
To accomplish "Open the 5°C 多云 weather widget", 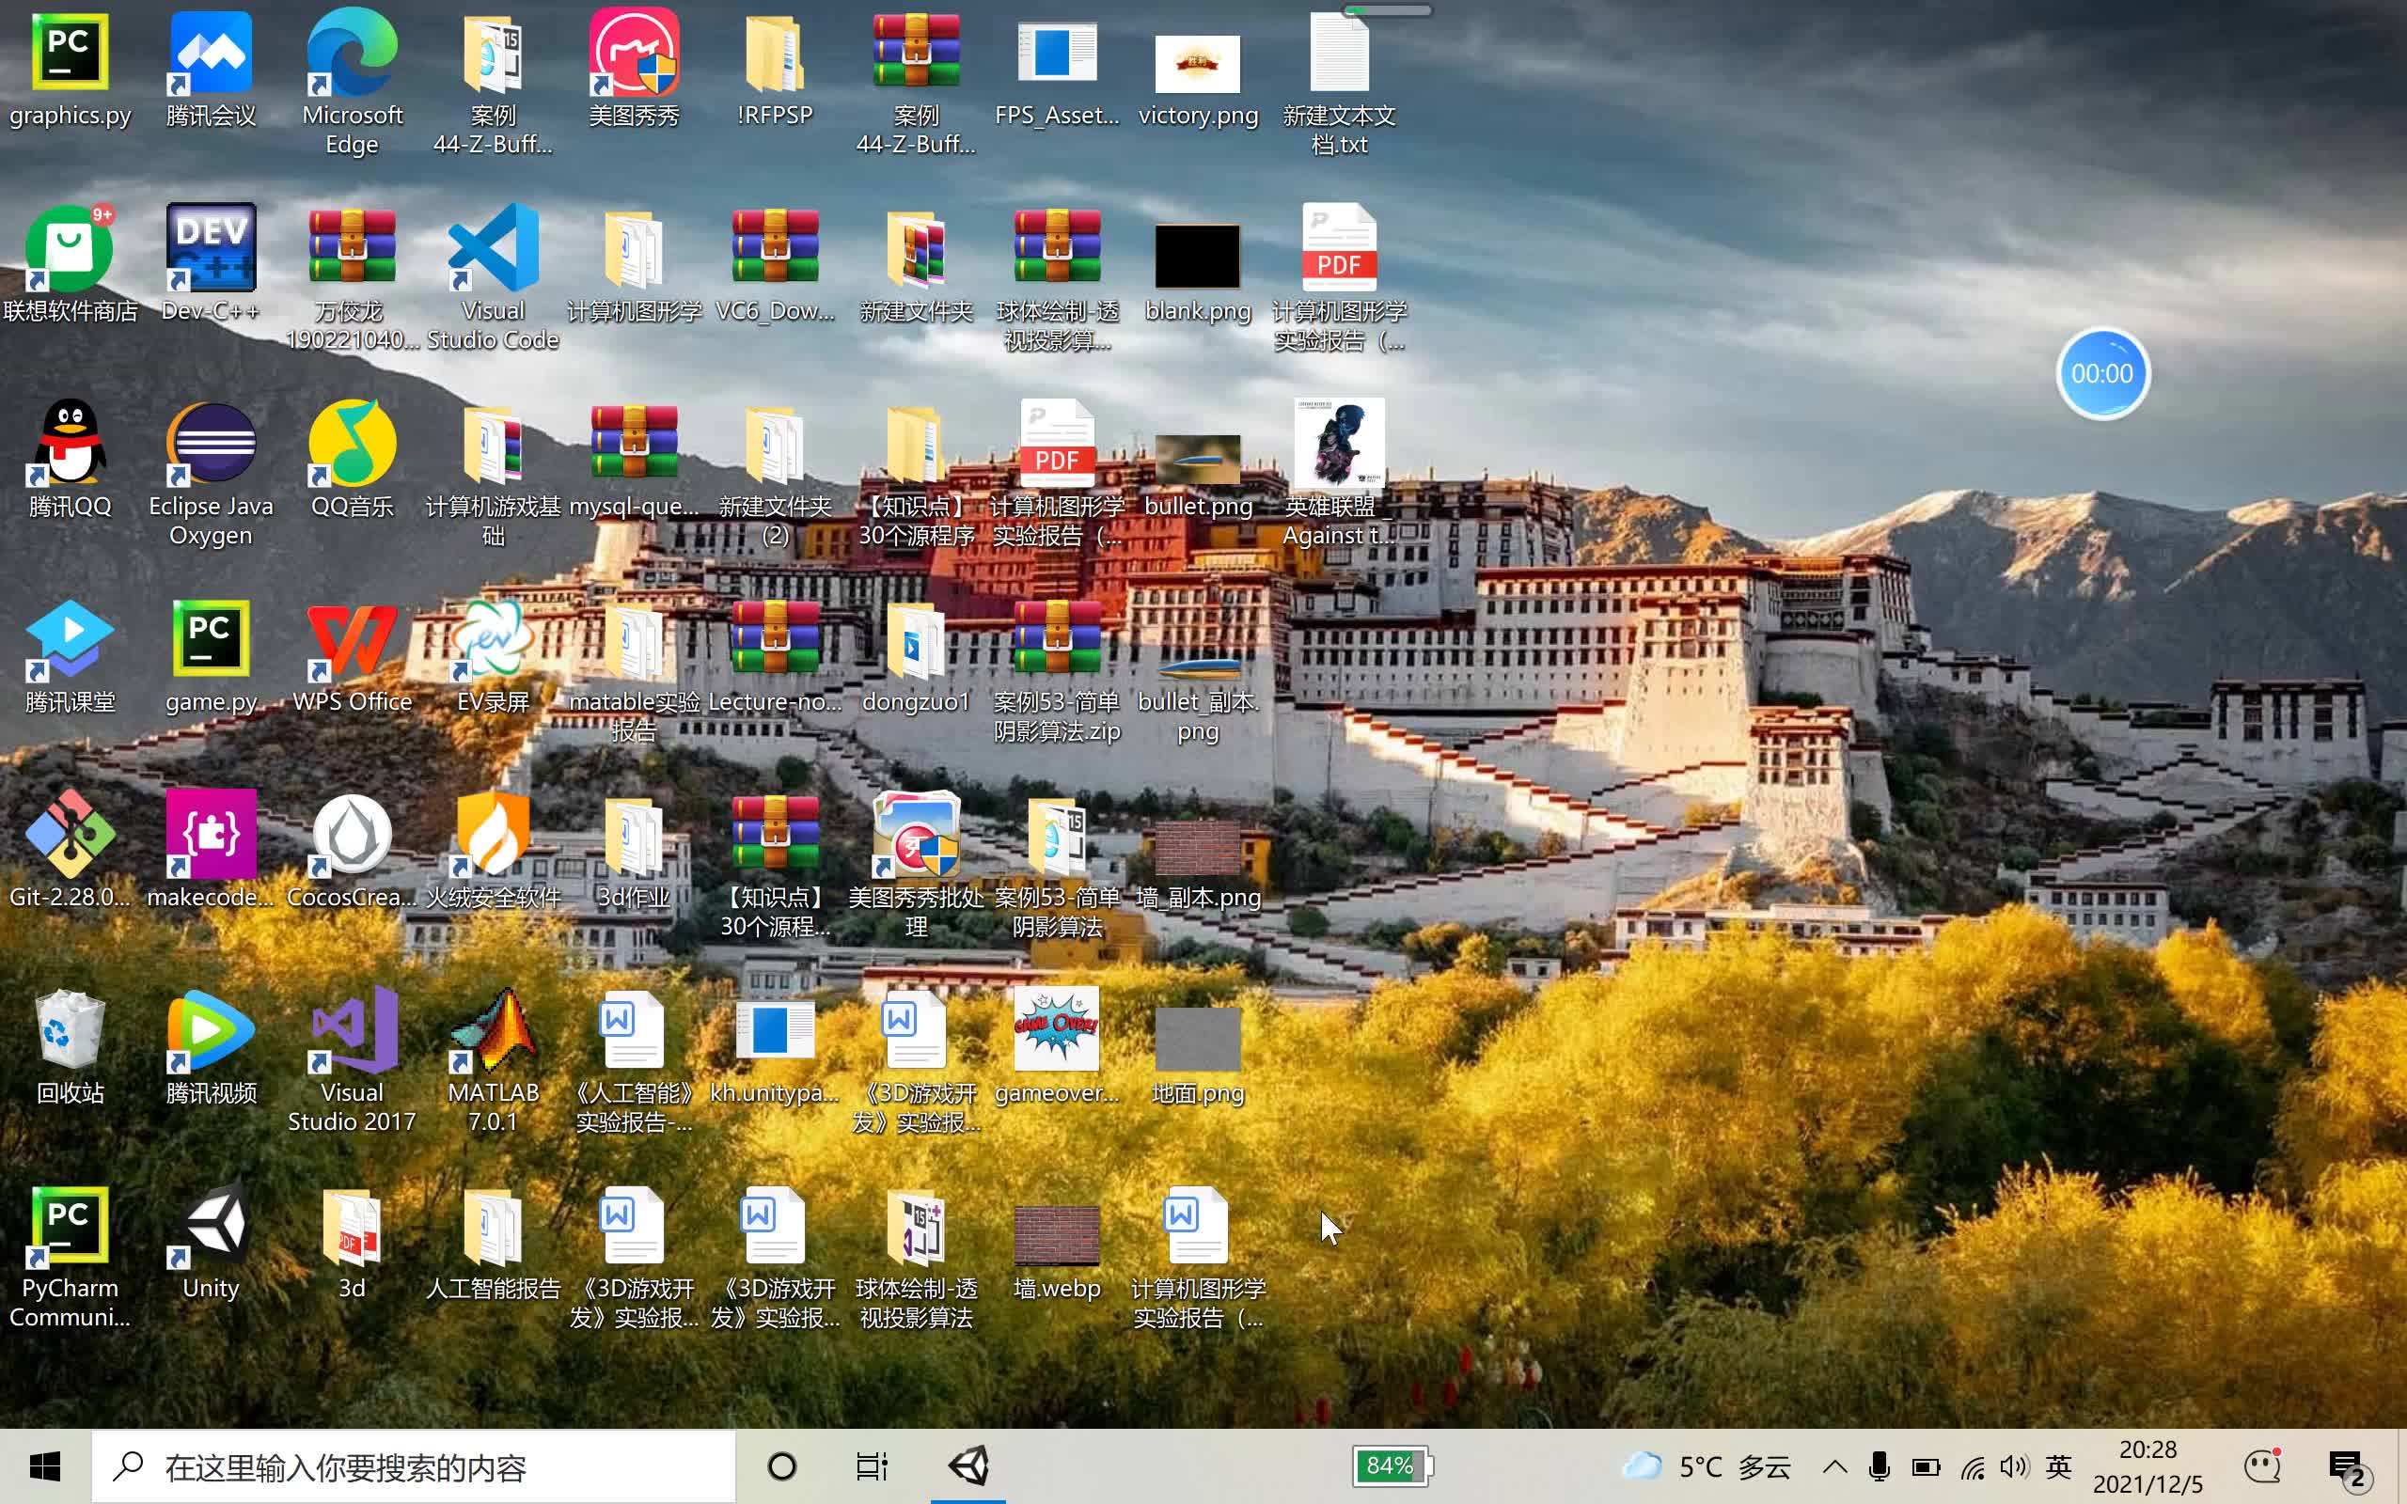I will coord(1707,1466).
